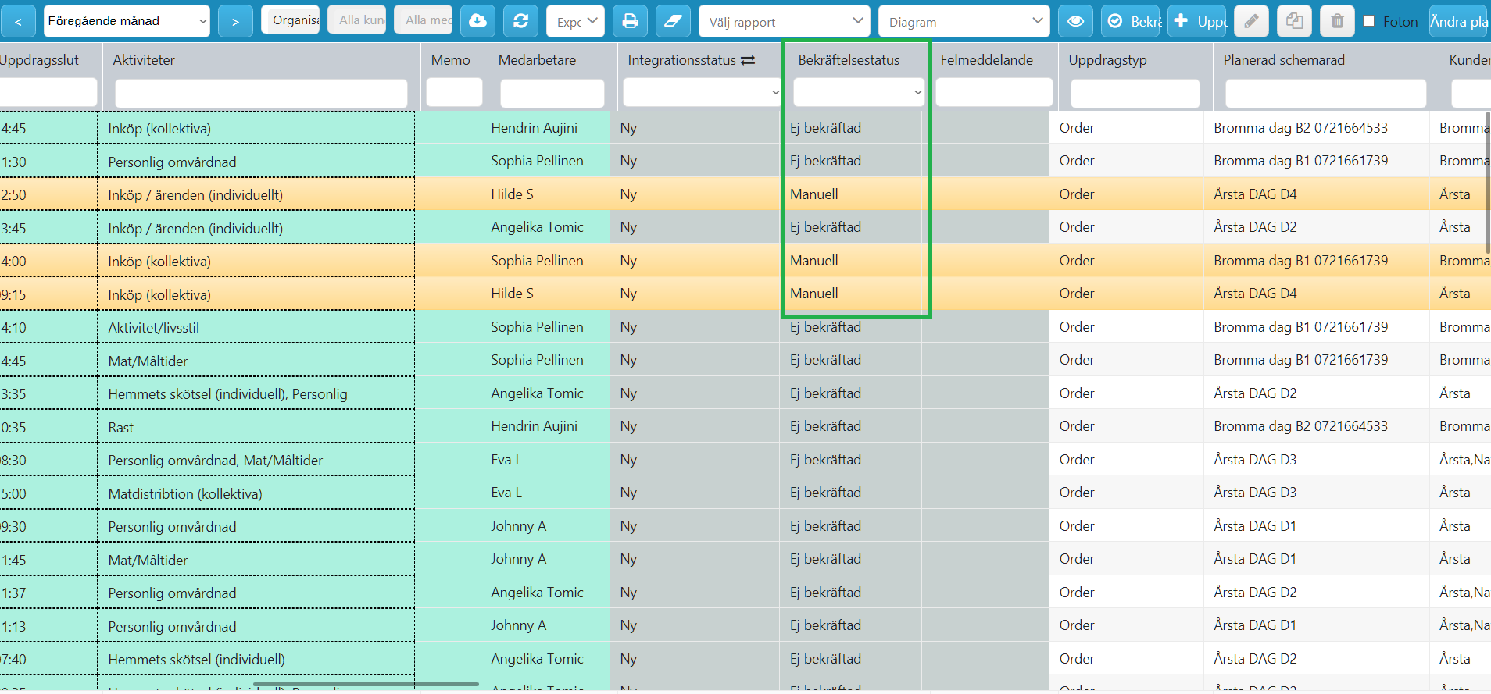The width and height of the screenshot is (1491, 694).
Task: Click the eraser icon button
Action: point(673,21)
